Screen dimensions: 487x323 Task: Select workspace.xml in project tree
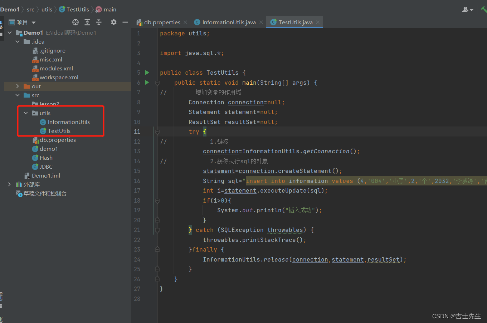(x=55, y=78)
